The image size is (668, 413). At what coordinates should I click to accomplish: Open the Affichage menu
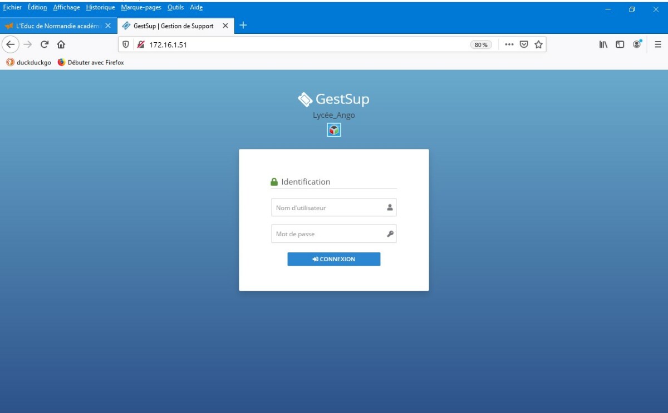(67, 8)
